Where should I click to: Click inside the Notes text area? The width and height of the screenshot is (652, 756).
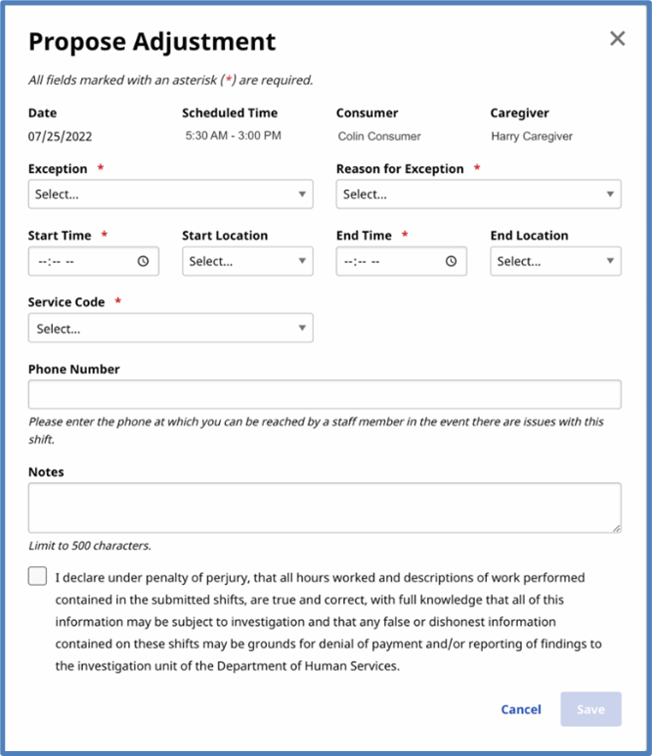[325, 508]
